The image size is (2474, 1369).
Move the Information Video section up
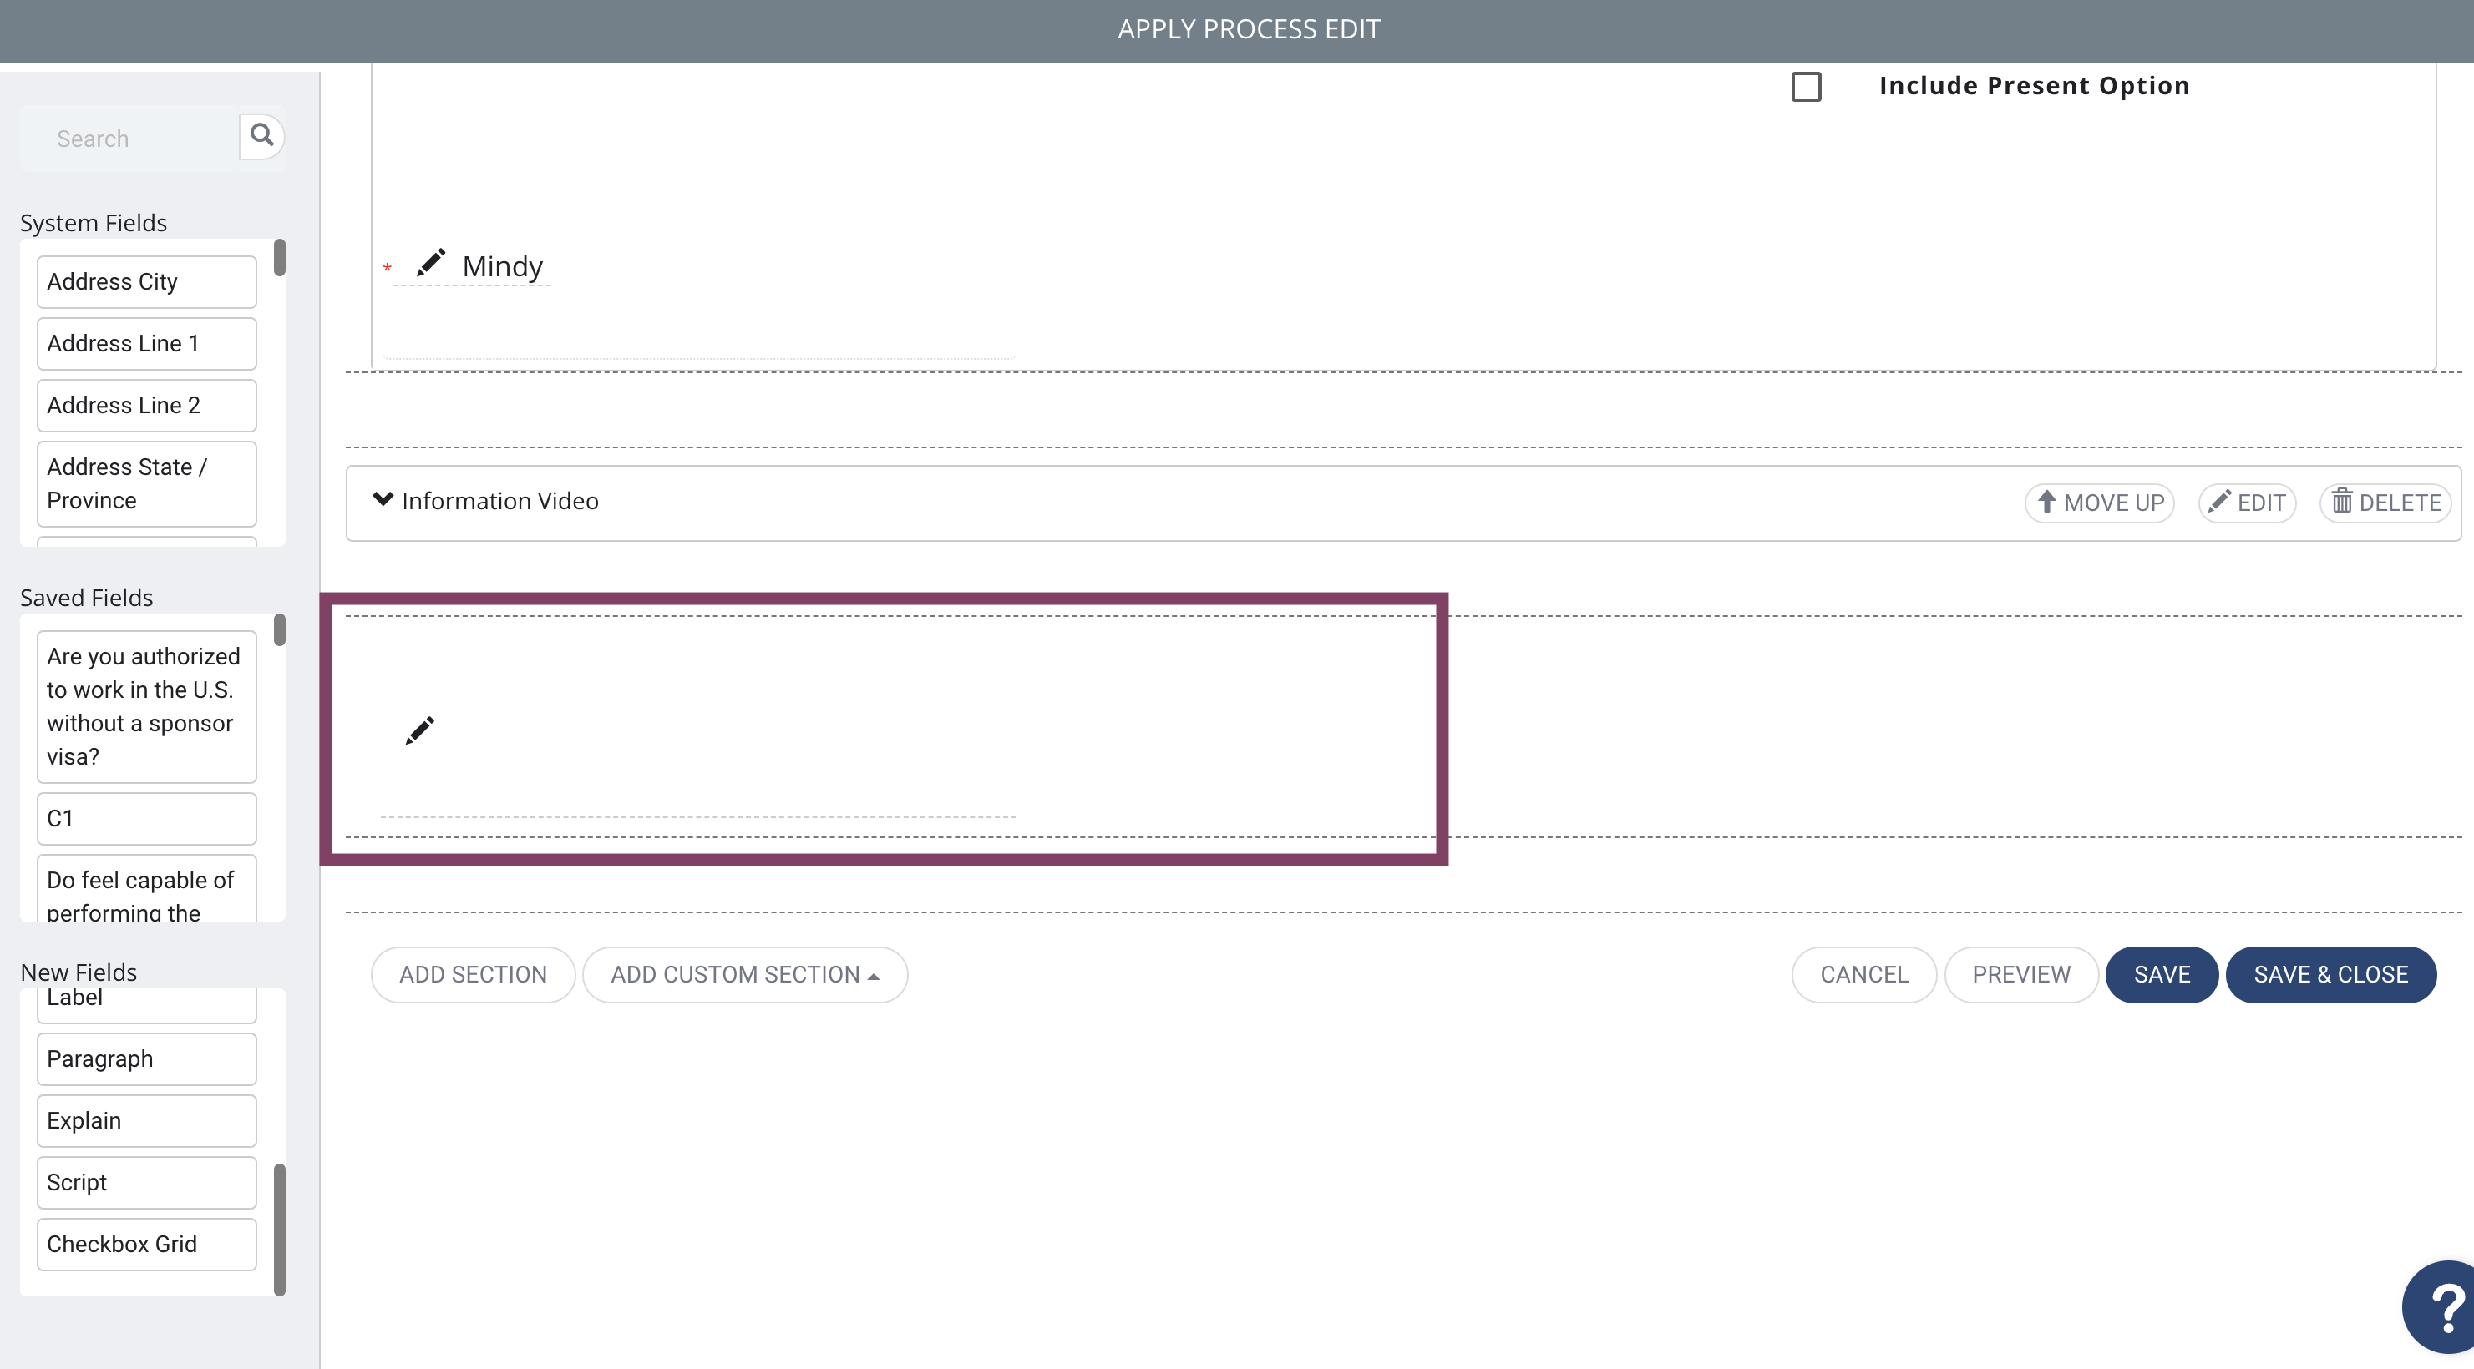coord(2100,502)
